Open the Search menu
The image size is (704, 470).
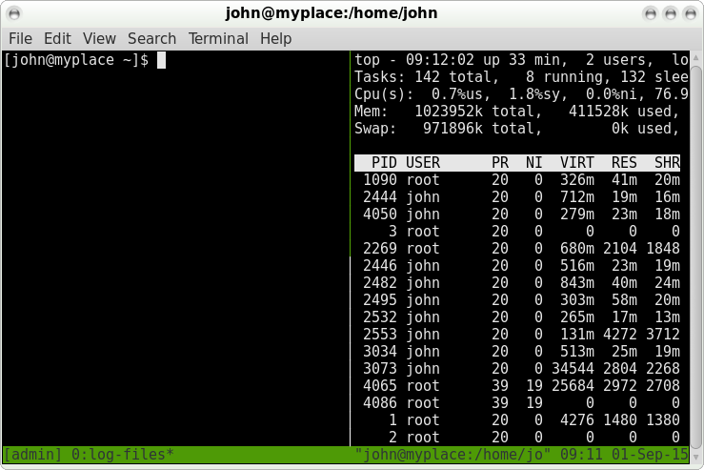coord(151,39)
